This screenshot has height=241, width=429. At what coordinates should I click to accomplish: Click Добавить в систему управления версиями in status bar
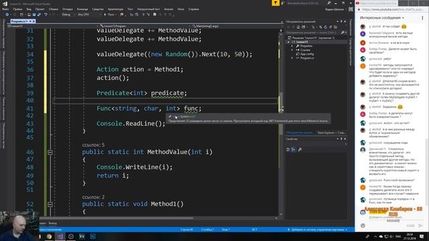click(x=317, y=230)
